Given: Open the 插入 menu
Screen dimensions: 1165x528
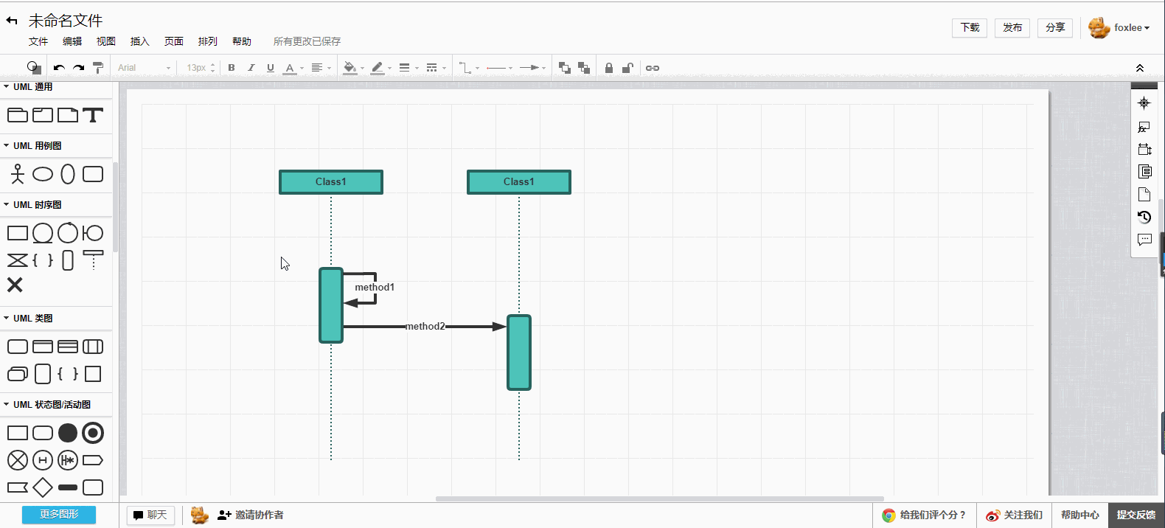Looking at the screenshot, I should (140, 41).
